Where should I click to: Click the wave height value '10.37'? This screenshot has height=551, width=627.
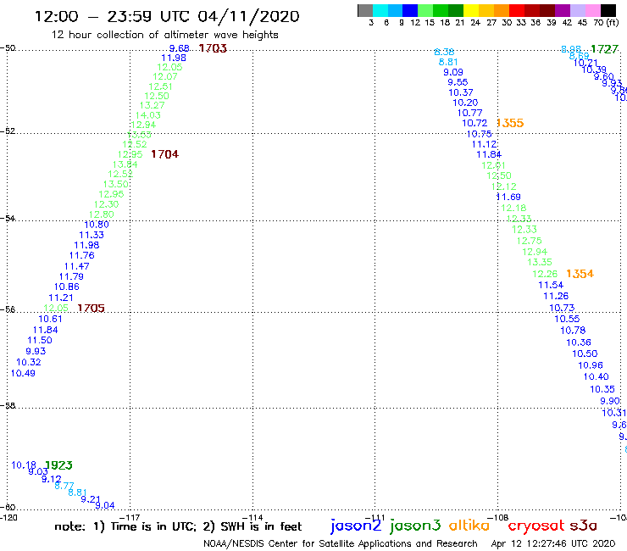[461, 93]
